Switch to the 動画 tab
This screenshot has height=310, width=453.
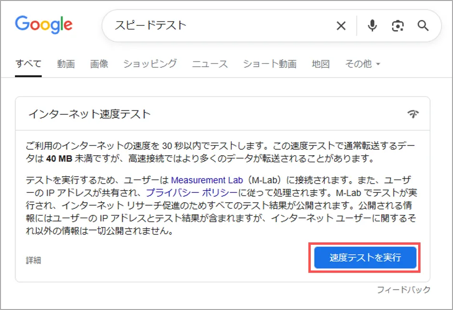(66, 64)
